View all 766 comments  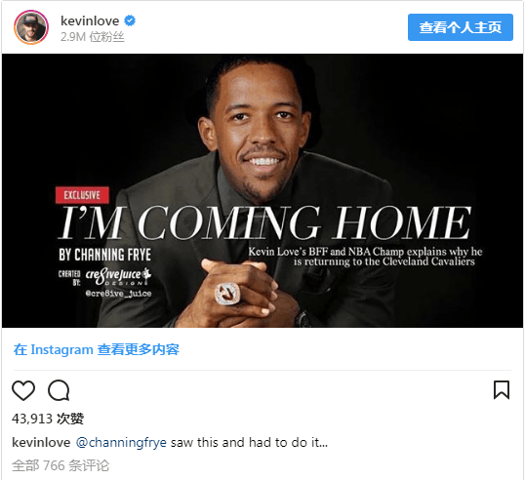point(61,465)
